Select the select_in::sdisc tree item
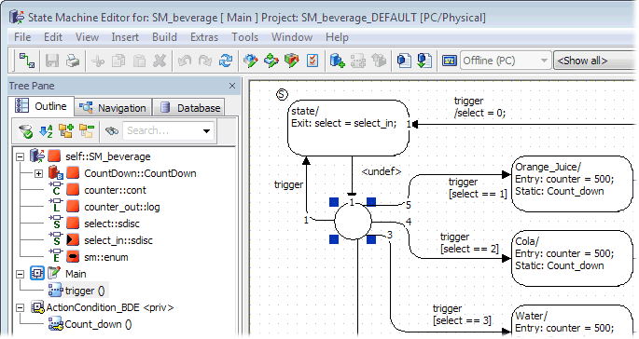Viewport: 639px width, 339px height. 118,240
